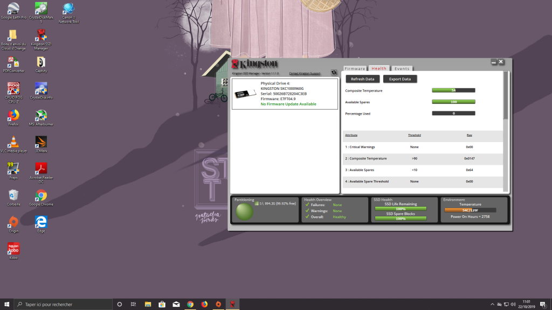This screenshot has width=552, height=310.
Task: Click the Health tab vertical scrollbar
Action: click(506, 96)
